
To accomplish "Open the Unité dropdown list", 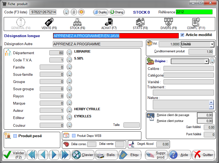I will click(212, 44).
